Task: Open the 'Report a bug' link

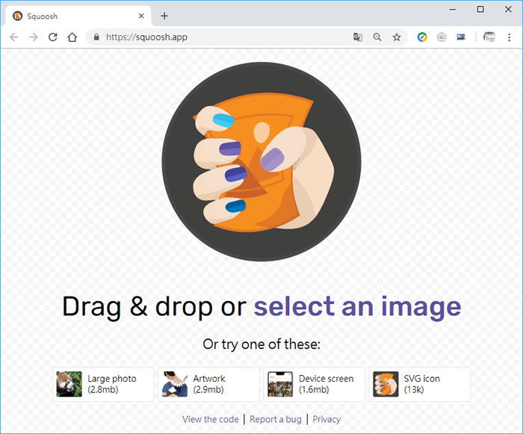Action: [276, 419]
